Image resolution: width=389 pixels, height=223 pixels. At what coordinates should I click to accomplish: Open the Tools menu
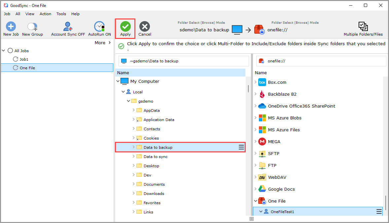[61, 14]
